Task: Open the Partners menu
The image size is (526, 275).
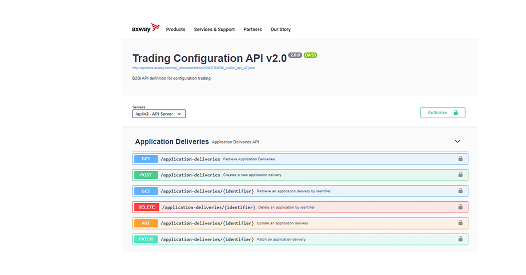Action: pyautogui.click(x=253, y=29)
